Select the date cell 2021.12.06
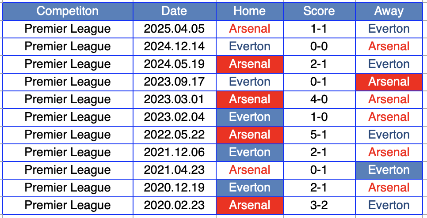 (x=174, y=152)
